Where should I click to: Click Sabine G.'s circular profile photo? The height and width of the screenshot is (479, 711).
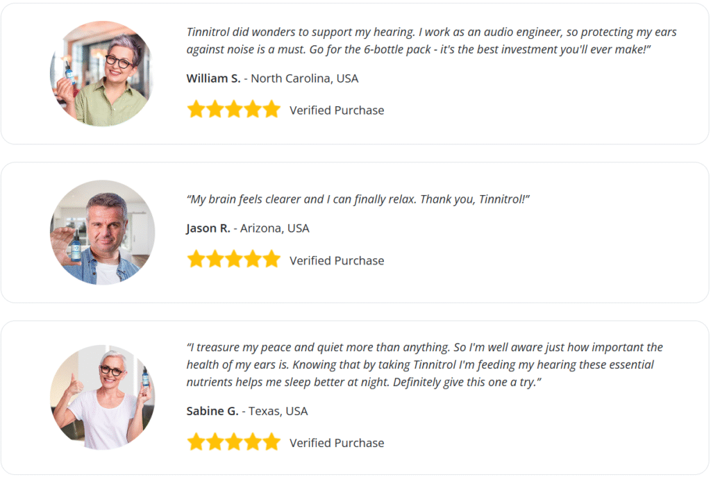pos(102,397)
